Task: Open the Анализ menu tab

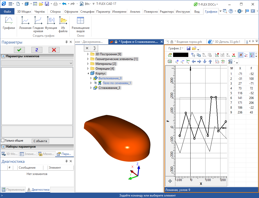Action: pos(135,11)
